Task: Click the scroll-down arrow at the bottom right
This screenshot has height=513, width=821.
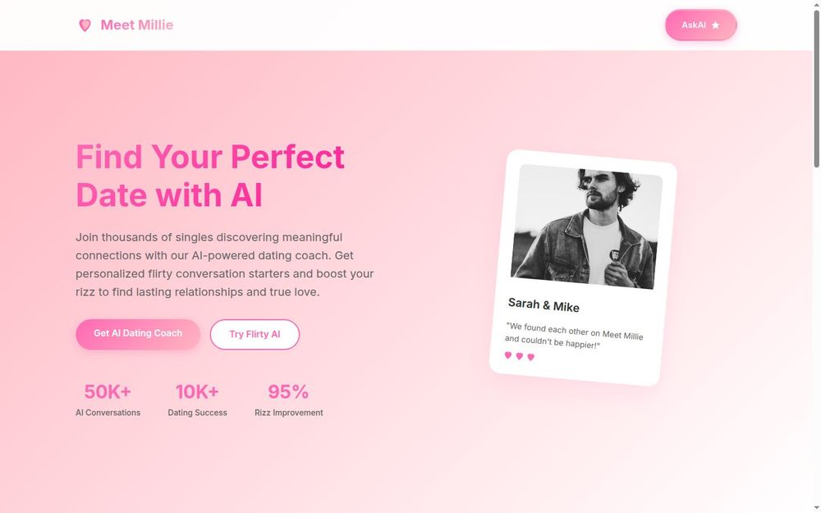Action: (816, 508)
